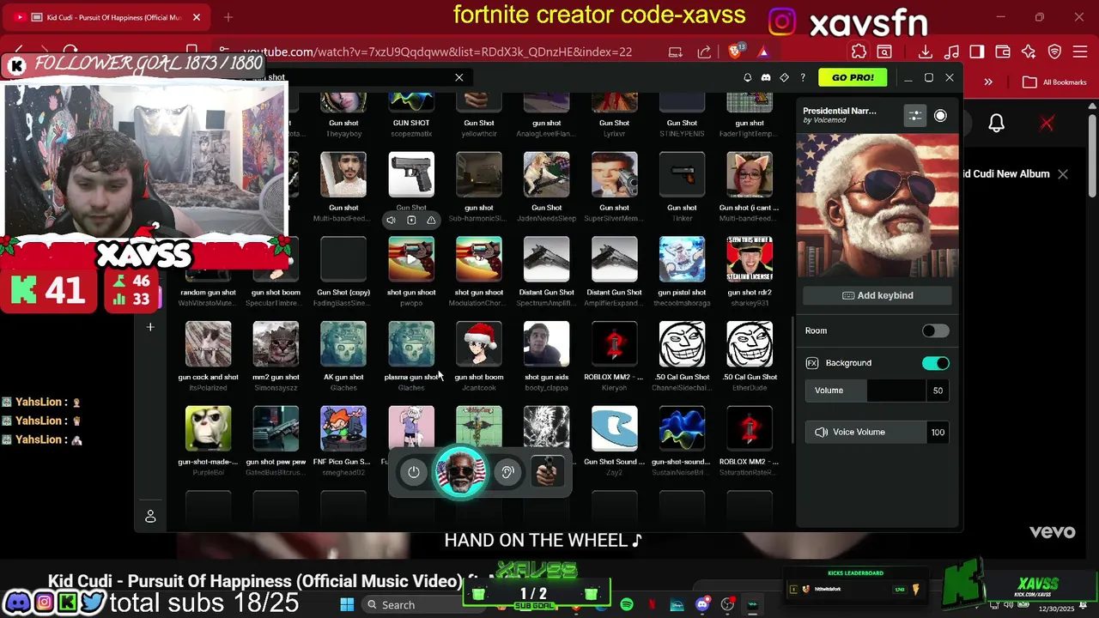Open Brave Shields lion icon
Image resolution: width=1099 pixels, height=618 pixels.
tap(734, 51)
